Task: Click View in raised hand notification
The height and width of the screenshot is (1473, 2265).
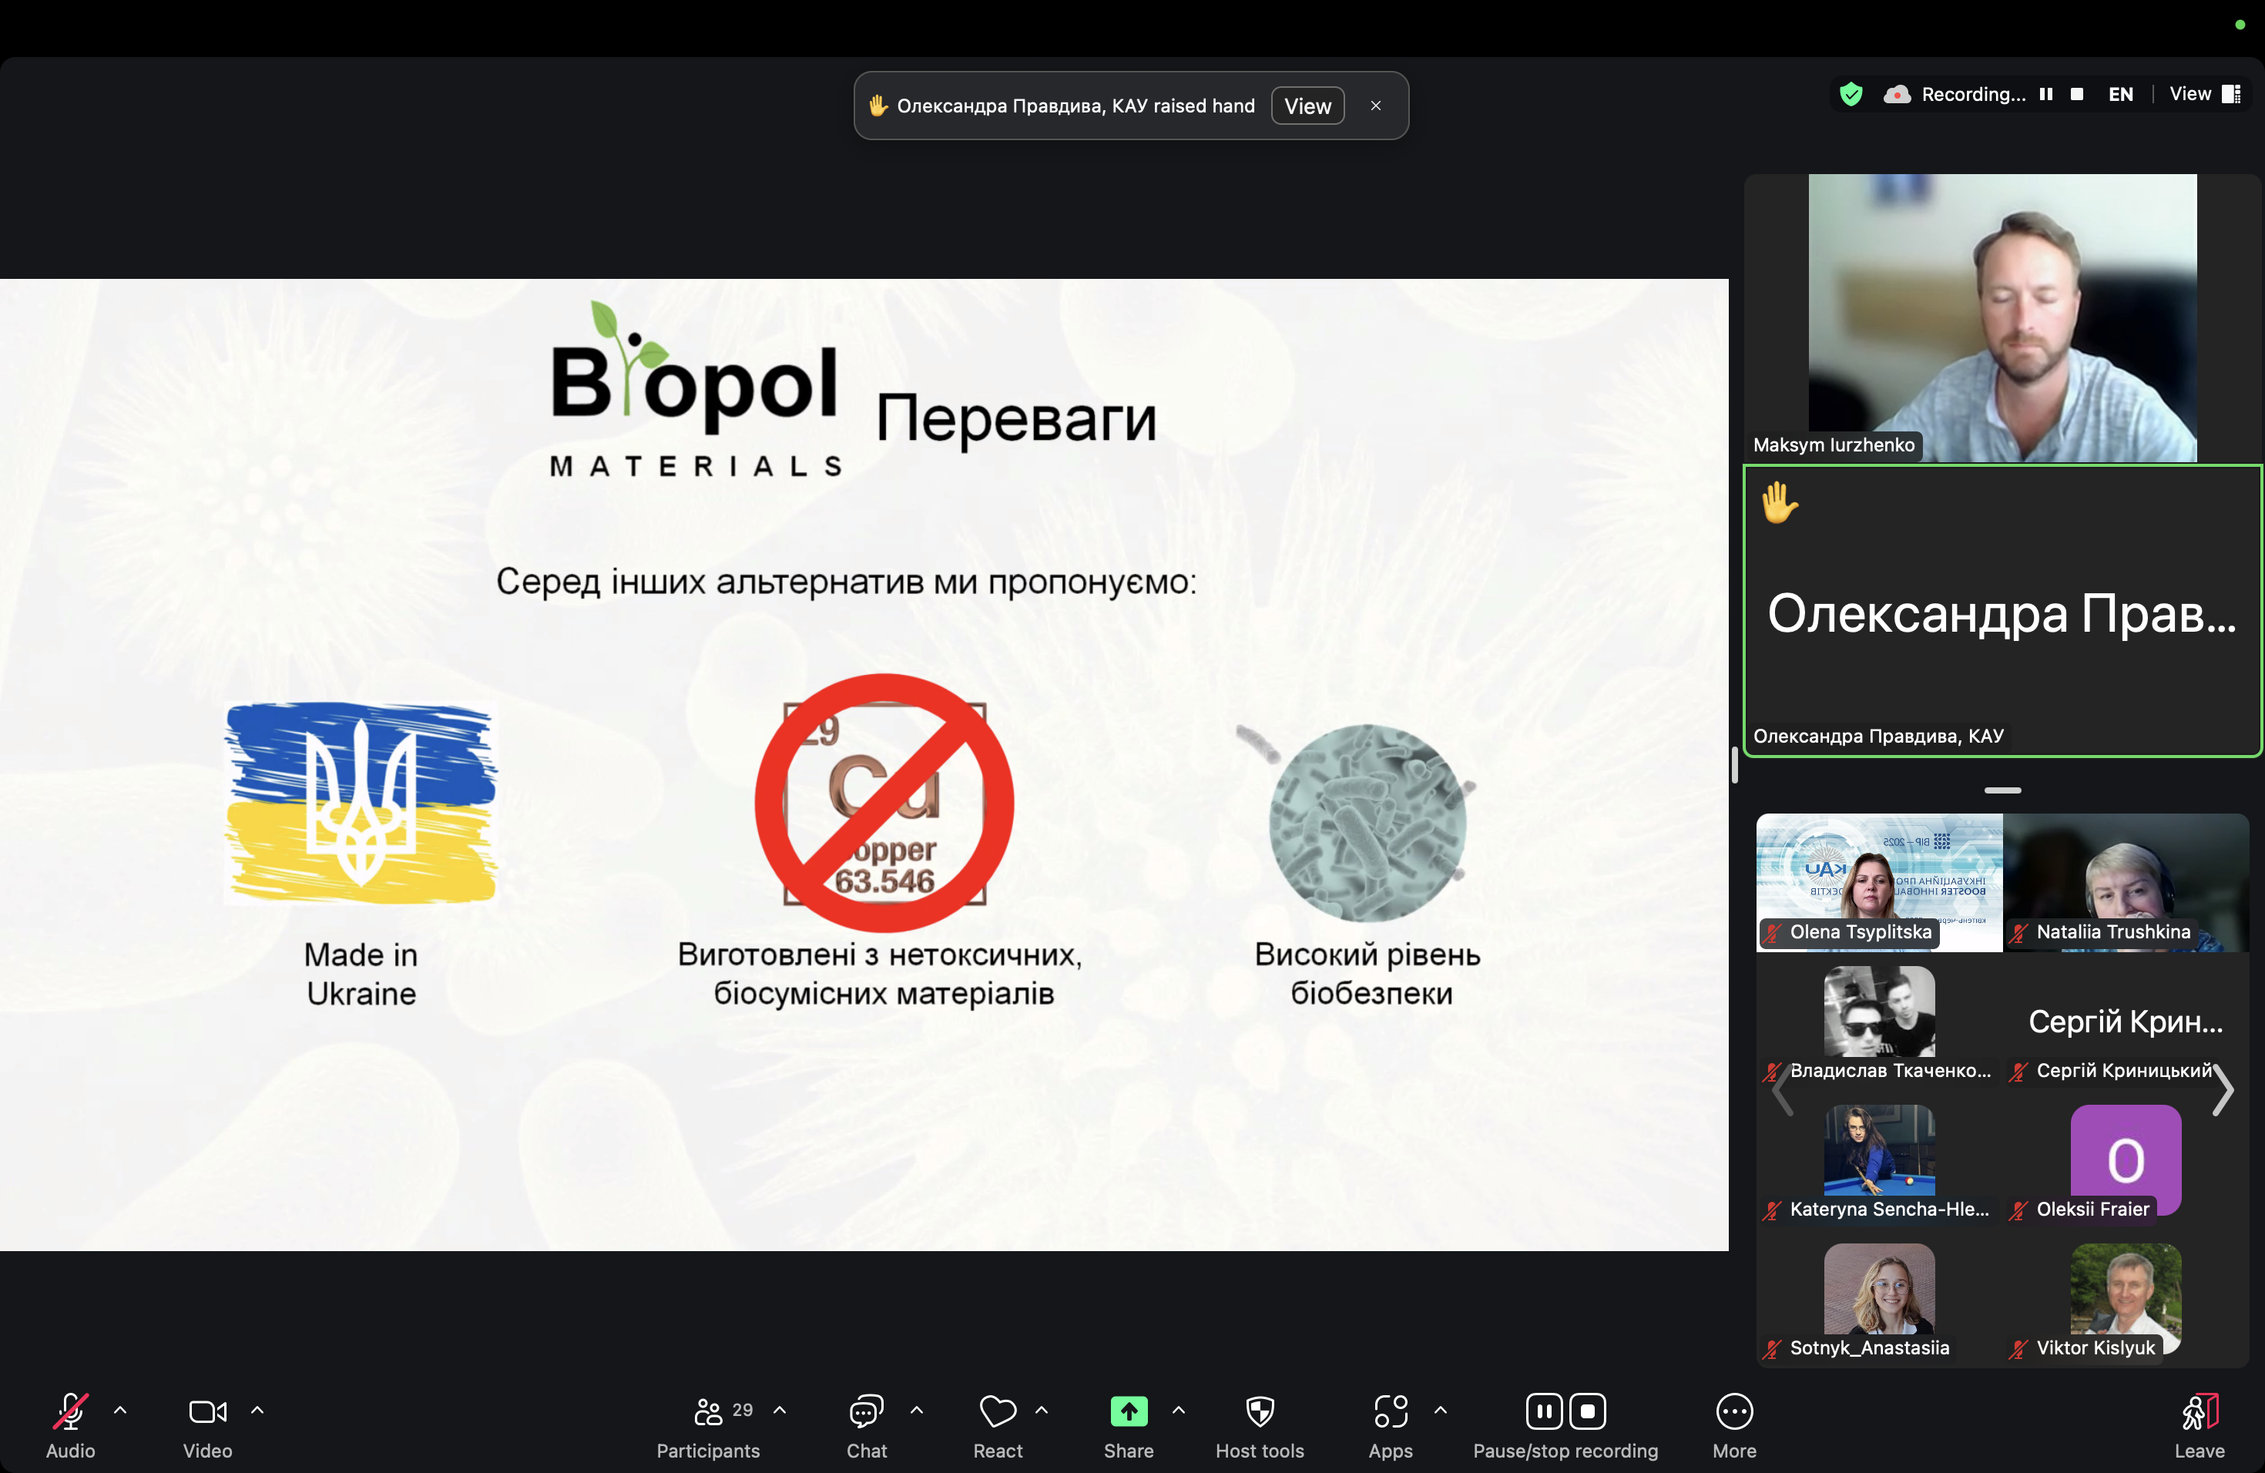Action: click(x=1307, y=106)
